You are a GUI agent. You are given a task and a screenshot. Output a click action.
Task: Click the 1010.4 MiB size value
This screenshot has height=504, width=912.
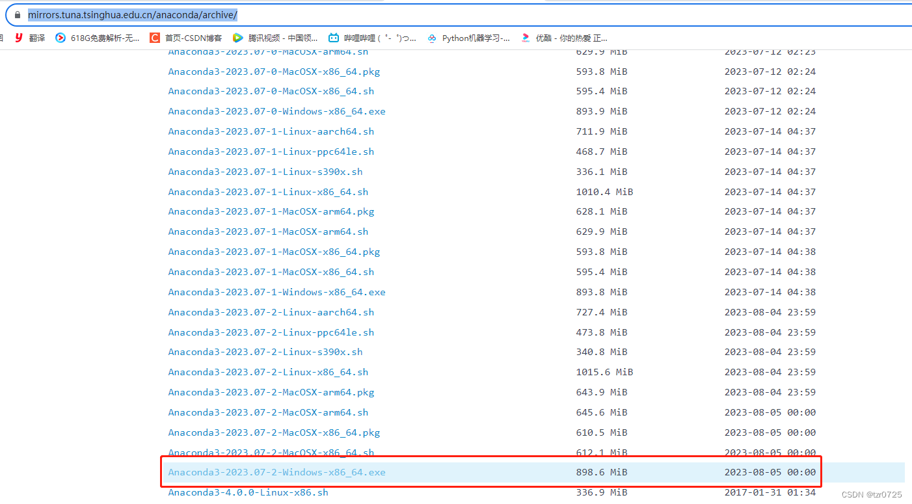604,192
